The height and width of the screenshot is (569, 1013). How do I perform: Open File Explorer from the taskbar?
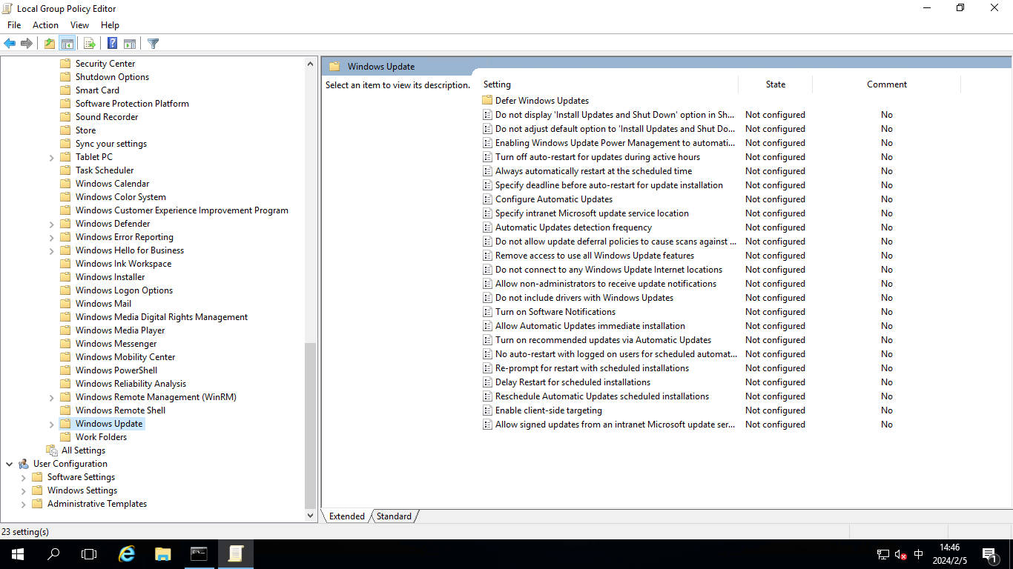(163, 554)
